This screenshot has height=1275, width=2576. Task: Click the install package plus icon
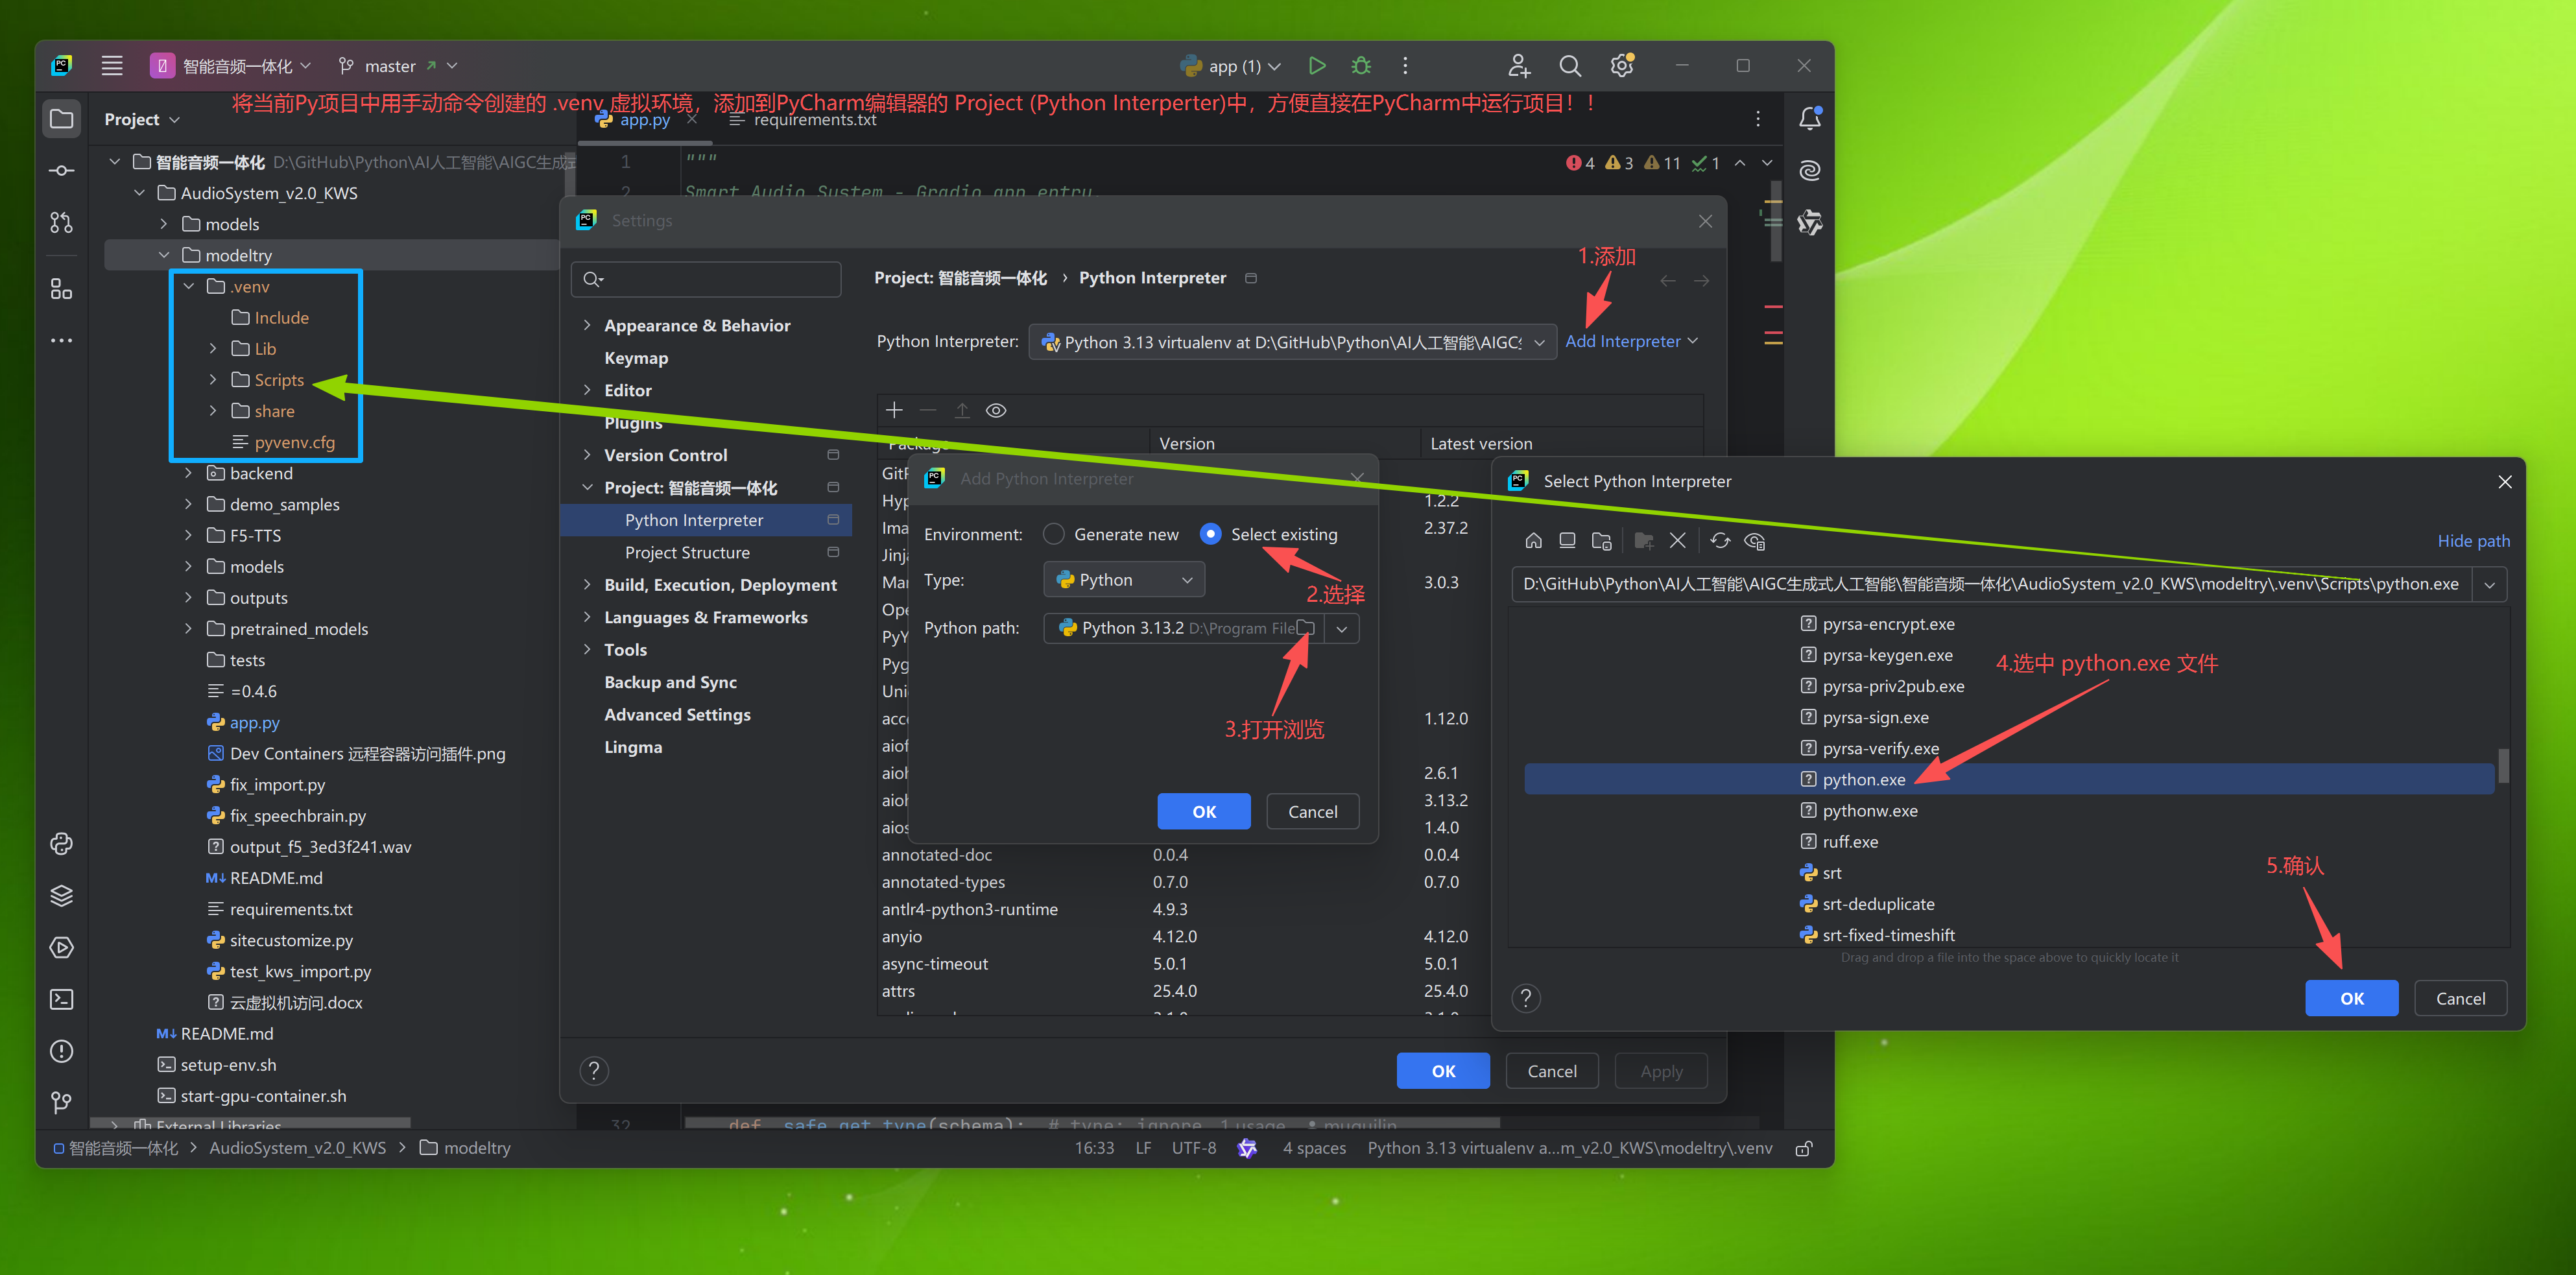pyautogui.click(x=894, y=410)
